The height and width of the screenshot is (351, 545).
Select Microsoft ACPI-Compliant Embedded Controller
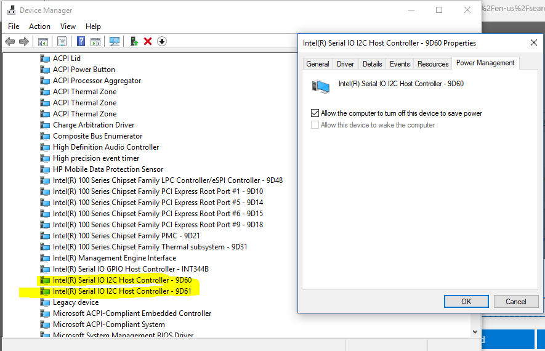(x=132, y=313)
